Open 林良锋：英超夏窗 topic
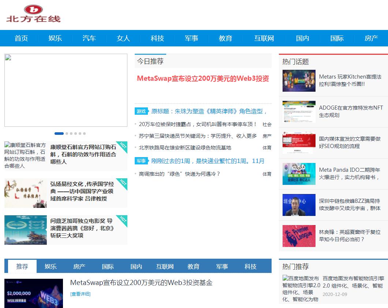This screenshot has width=388, height=308. [x=350, y=236]
